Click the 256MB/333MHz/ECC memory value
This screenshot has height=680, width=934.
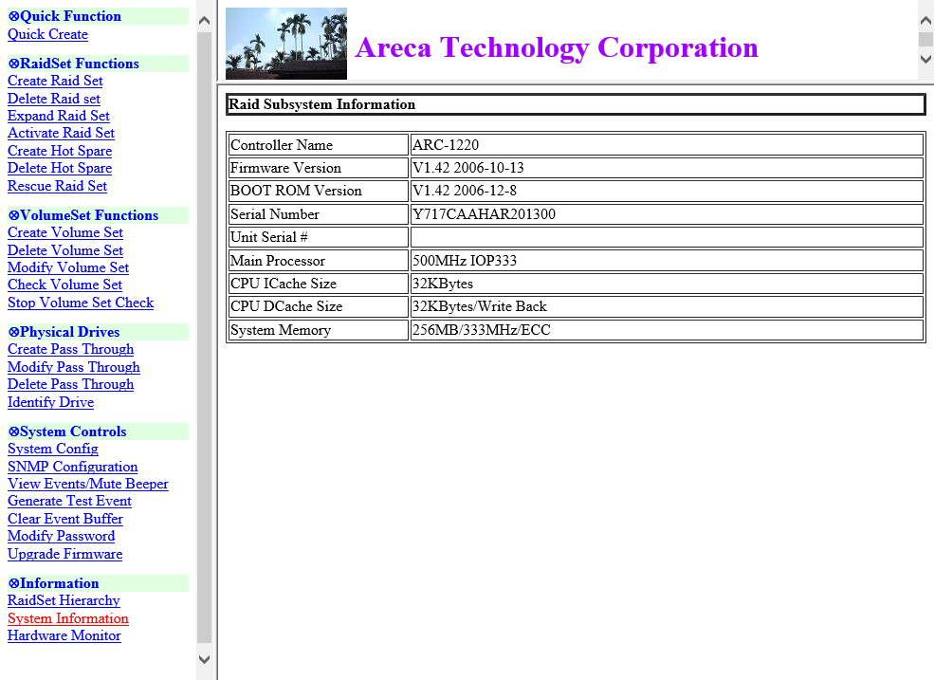[482, 330]
